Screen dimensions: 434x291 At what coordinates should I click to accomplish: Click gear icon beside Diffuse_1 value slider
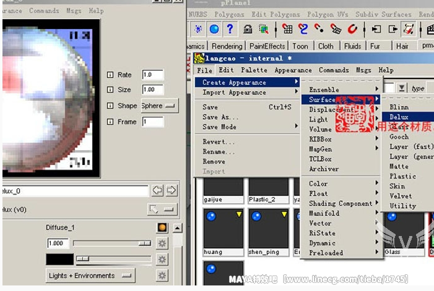[x=162, y=243]
